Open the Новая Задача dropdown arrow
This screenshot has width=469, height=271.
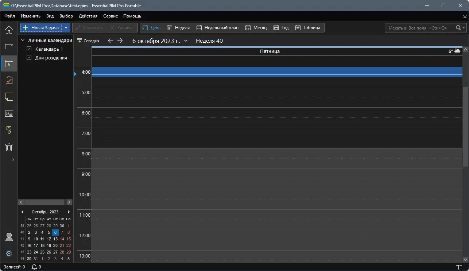click(66, 28)
